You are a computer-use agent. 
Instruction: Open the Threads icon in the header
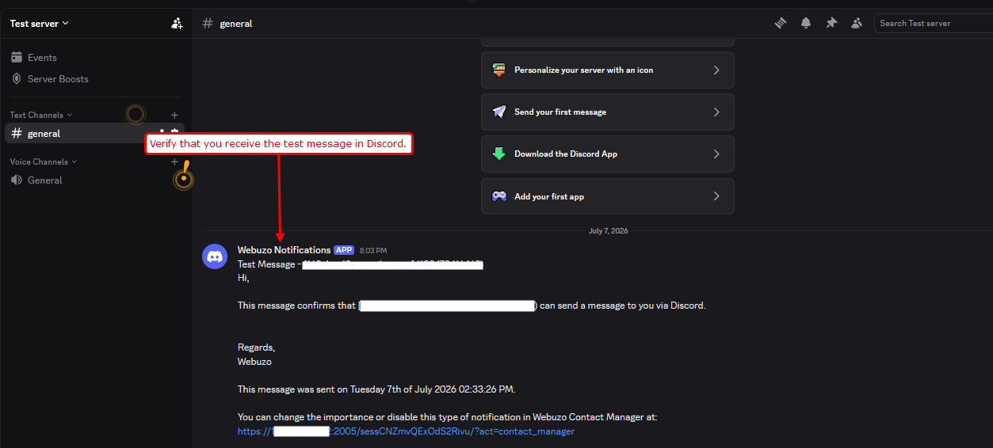coord(781,23)
